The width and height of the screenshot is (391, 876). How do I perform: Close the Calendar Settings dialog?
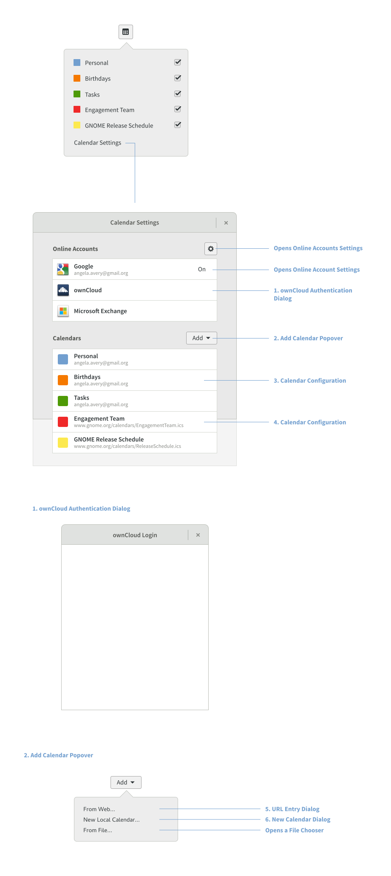point(226,223)
